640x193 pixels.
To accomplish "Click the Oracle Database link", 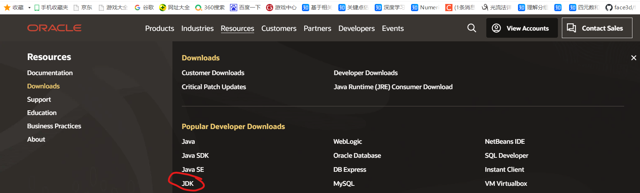I will pos(357,156).
